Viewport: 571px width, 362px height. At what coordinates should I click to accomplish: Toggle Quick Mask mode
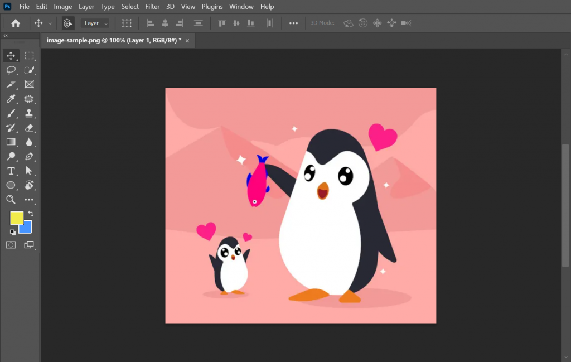click(10, 244)
